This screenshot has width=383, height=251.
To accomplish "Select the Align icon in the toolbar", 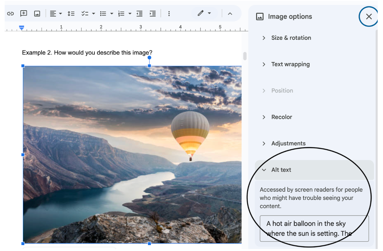I will [x=53, y=13].
